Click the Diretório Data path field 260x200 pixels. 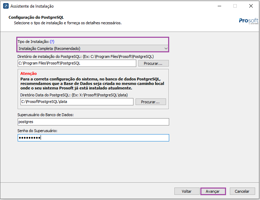coord(77,102)
